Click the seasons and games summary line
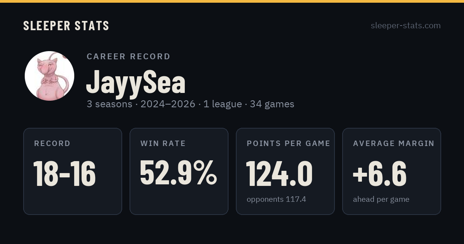Image resolution: width=464 pixels, height=244 pixels. tap(191, 104)
